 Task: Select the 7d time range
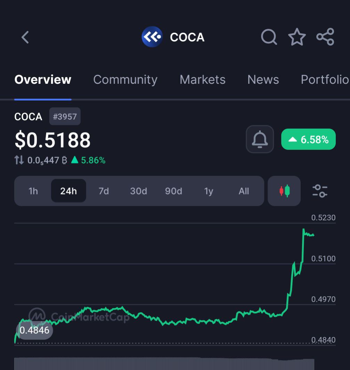(104, 191)
